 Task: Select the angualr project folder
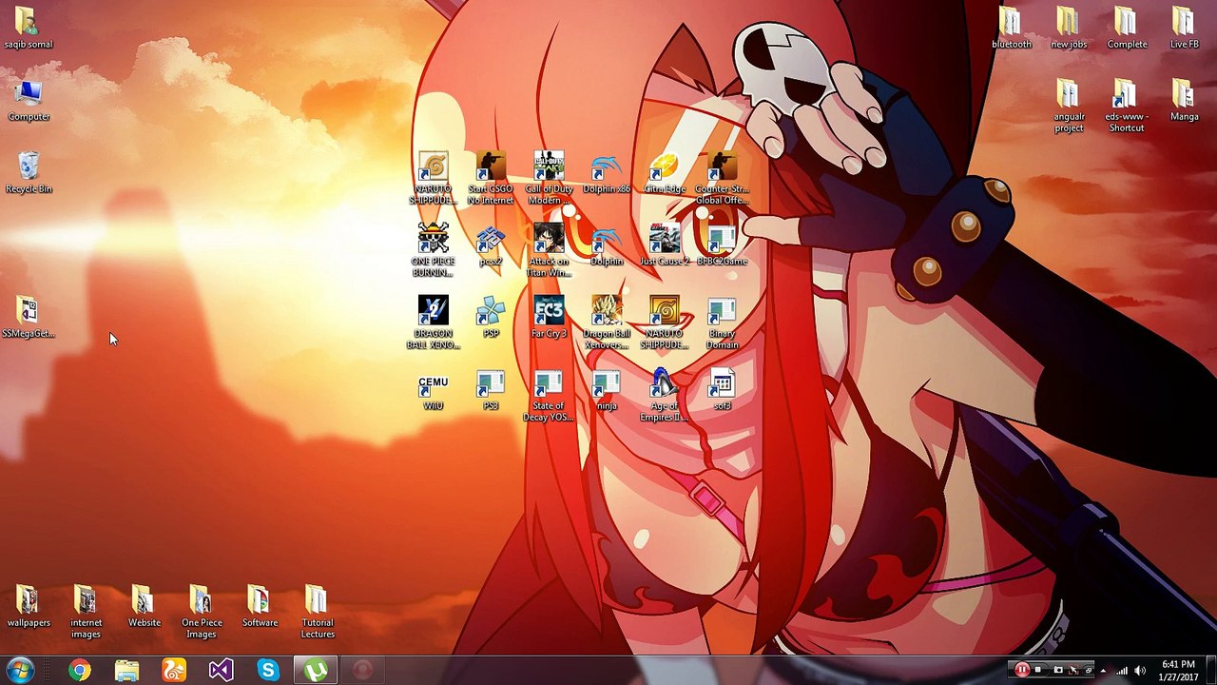pyautogui.click(x=1069, y=107)
